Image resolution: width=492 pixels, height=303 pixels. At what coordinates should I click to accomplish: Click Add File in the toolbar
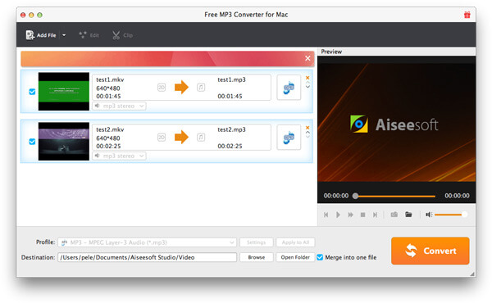(41, 35)
